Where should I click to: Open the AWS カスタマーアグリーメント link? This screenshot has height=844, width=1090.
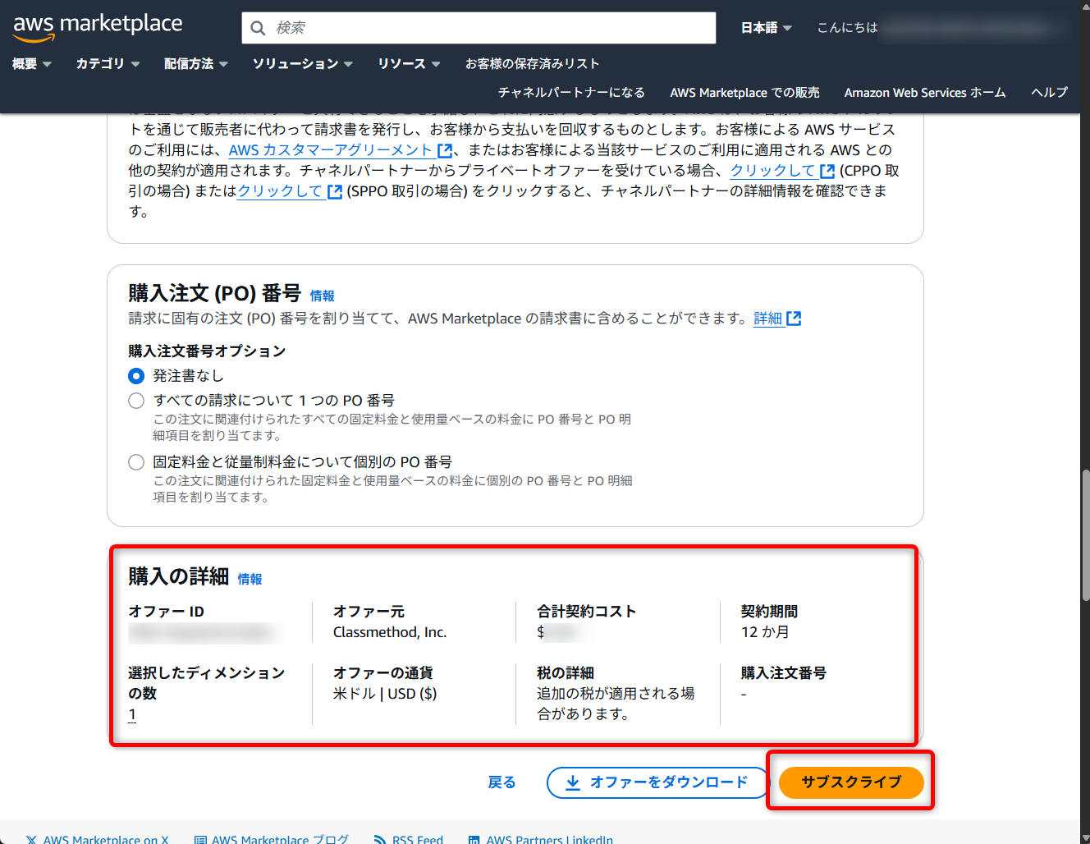tap(331, 150)
